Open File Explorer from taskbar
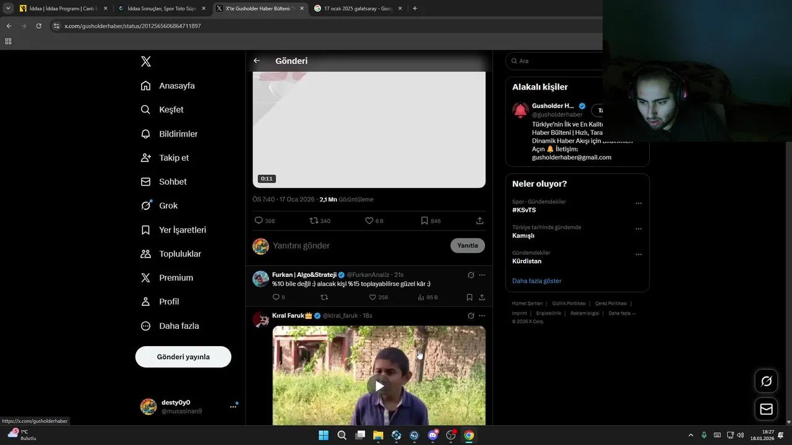The image size is (792, 445). [x=378, y=435]
